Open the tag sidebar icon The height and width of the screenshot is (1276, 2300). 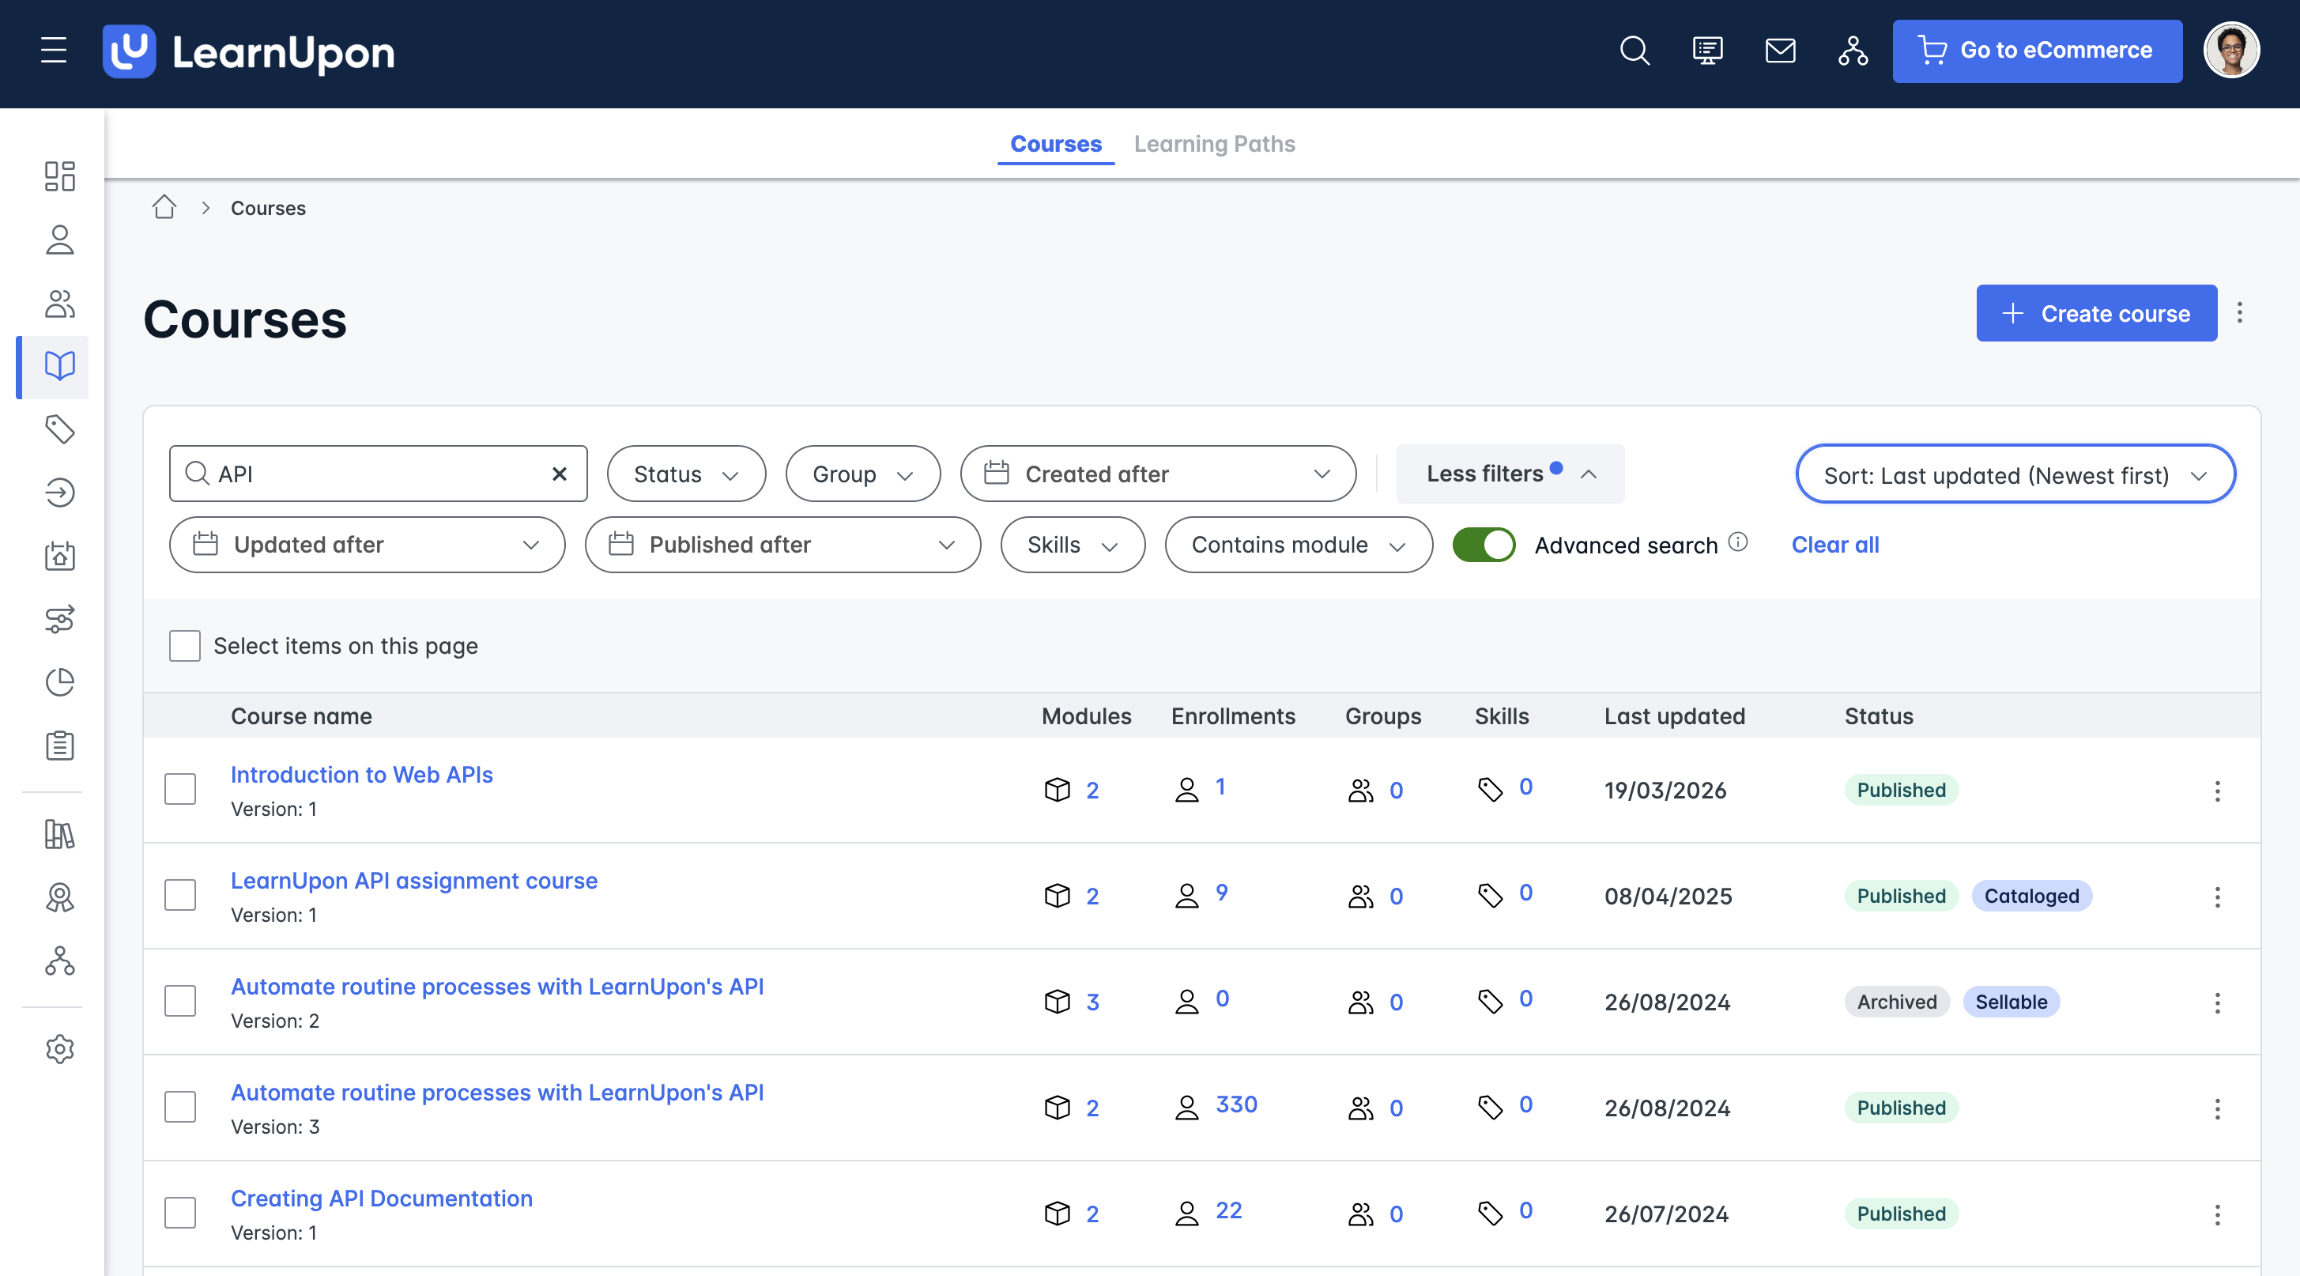click(60, 429)
